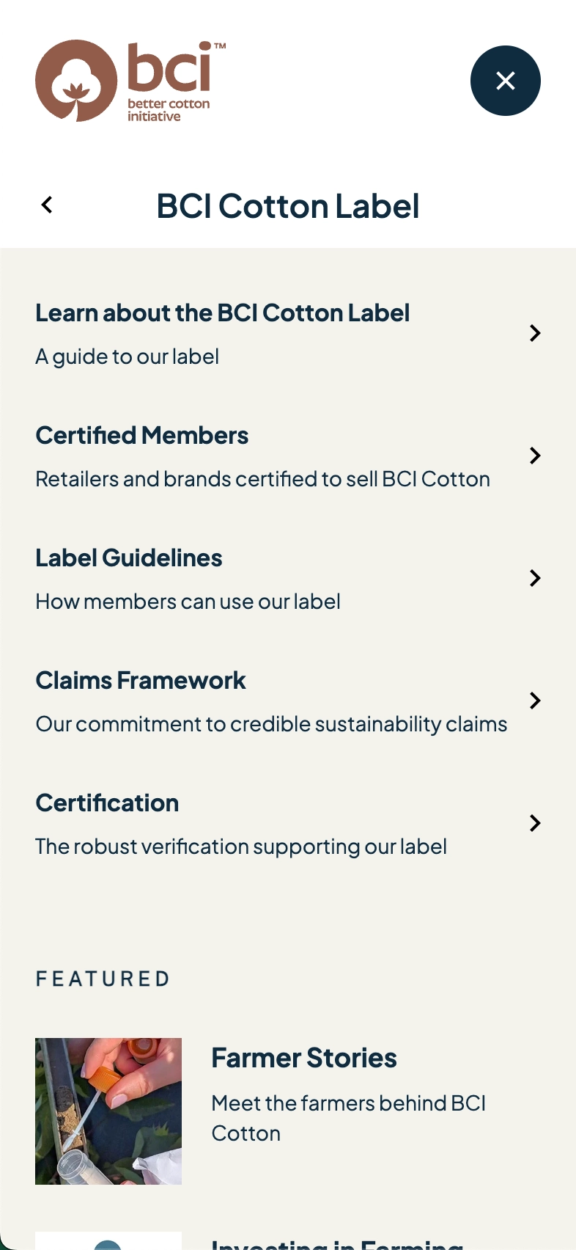Select the Certification menu heading
576x1250 pixels.
(x=107, y=803)
